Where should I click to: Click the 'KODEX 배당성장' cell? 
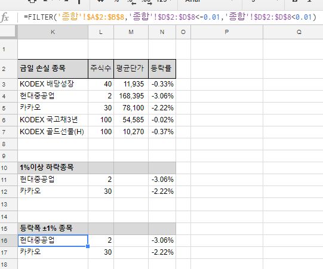[x=53, y=84]
